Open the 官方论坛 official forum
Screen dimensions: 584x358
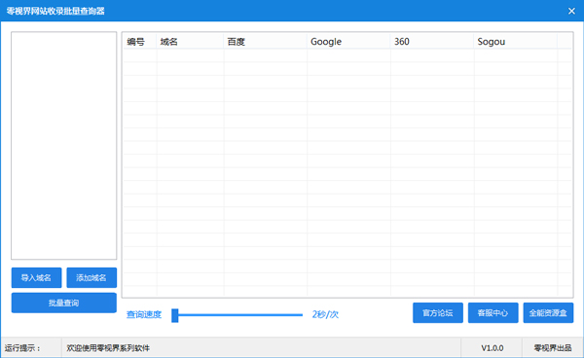coord(438,312)
